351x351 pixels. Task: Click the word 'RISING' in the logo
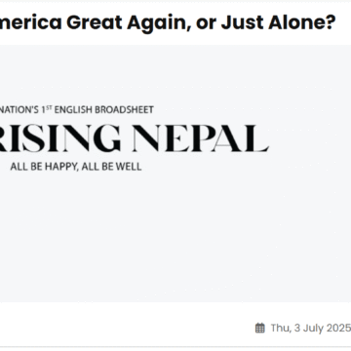tap(60, 138)
